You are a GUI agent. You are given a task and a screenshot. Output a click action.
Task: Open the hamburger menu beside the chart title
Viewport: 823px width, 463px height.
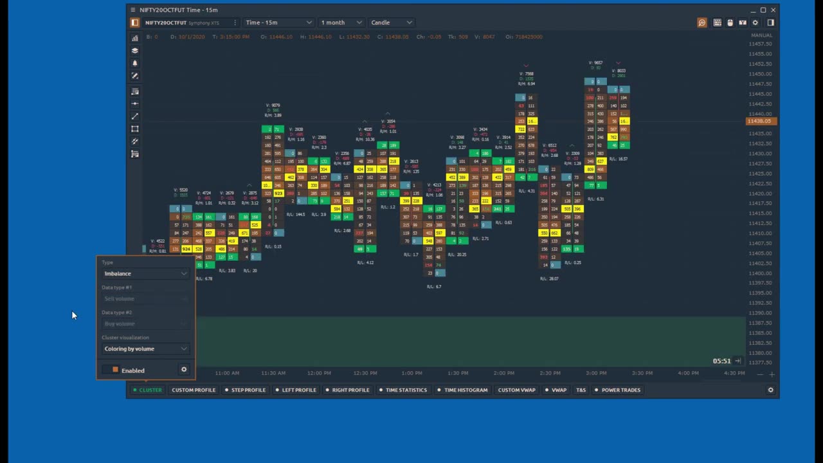(x=133, y=10)
